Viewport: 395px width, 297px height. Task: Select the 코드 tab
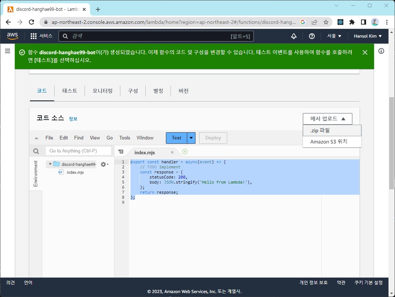coord(42,91)
